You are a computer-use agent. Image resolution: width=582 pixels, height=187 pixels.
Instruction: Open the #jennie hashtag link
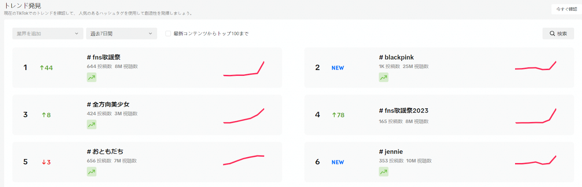pyautogui.click(x=391, y=151)
